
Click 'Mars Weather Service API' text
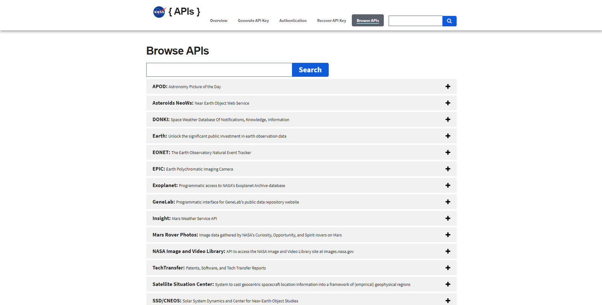point(194,219)
